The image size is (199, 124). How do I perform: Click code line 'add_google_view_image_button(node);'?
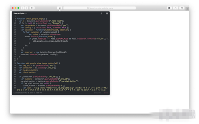(x=50, y=41)
